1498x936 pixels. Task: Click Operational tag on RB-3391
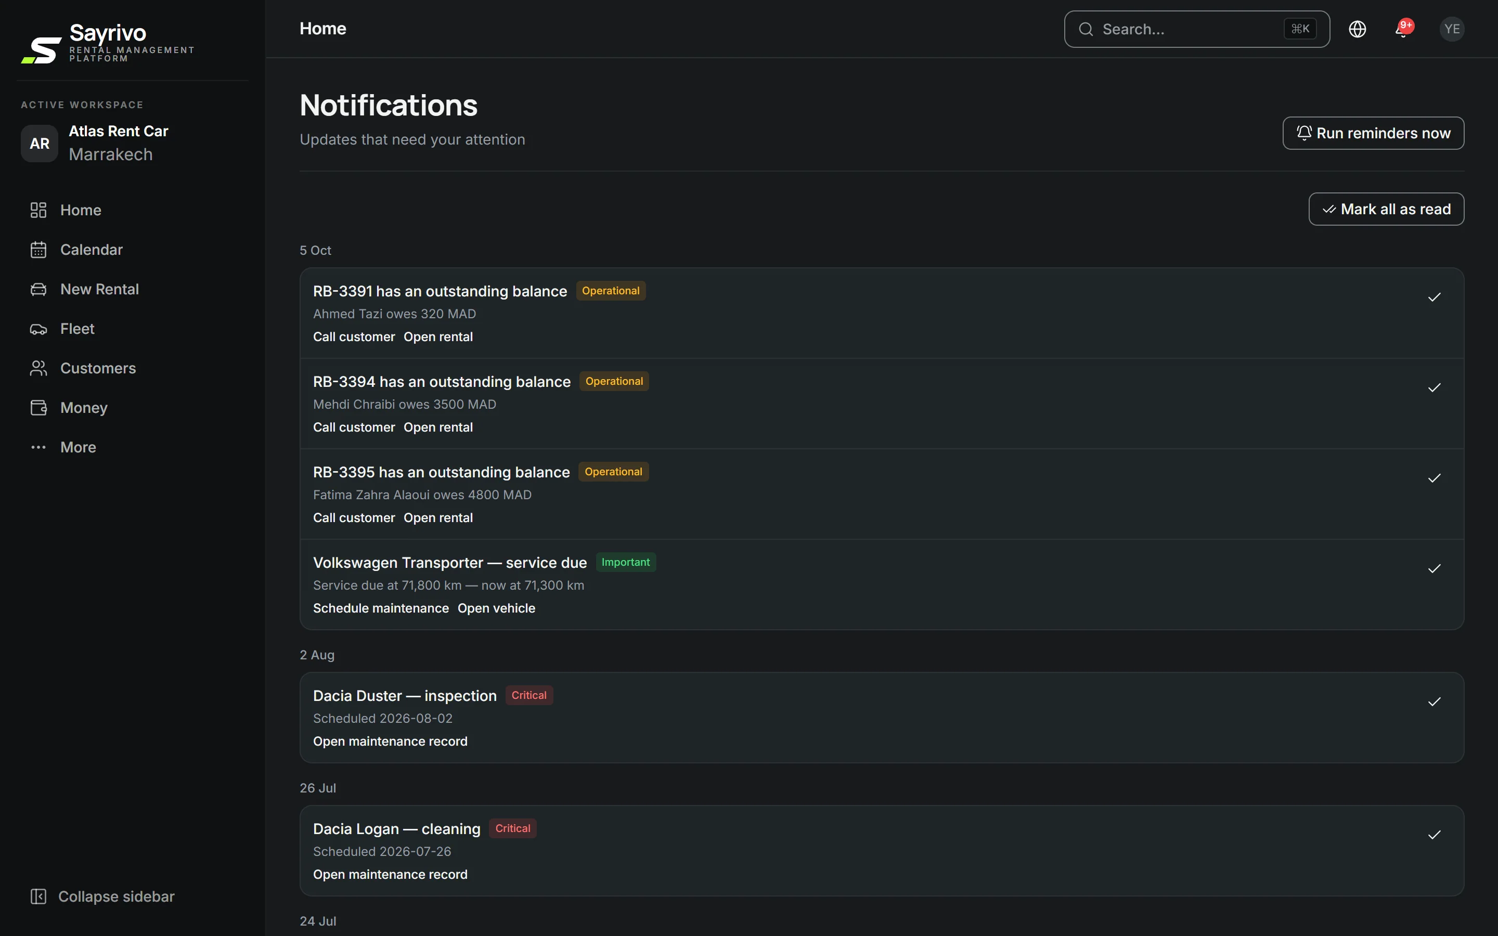[610, 291]
